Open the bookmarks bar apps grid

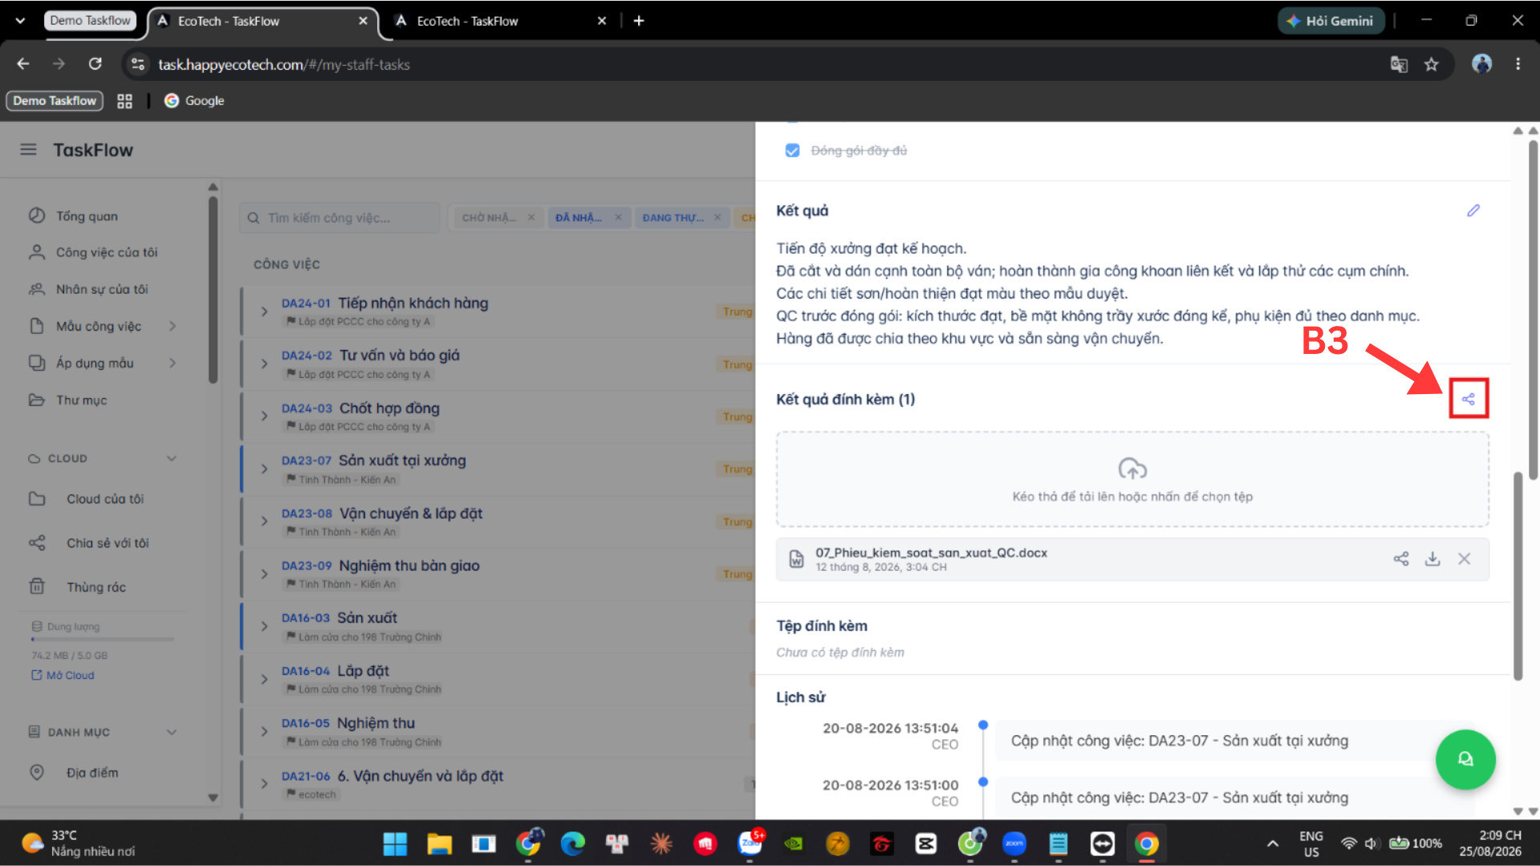[x=124, y=101]
